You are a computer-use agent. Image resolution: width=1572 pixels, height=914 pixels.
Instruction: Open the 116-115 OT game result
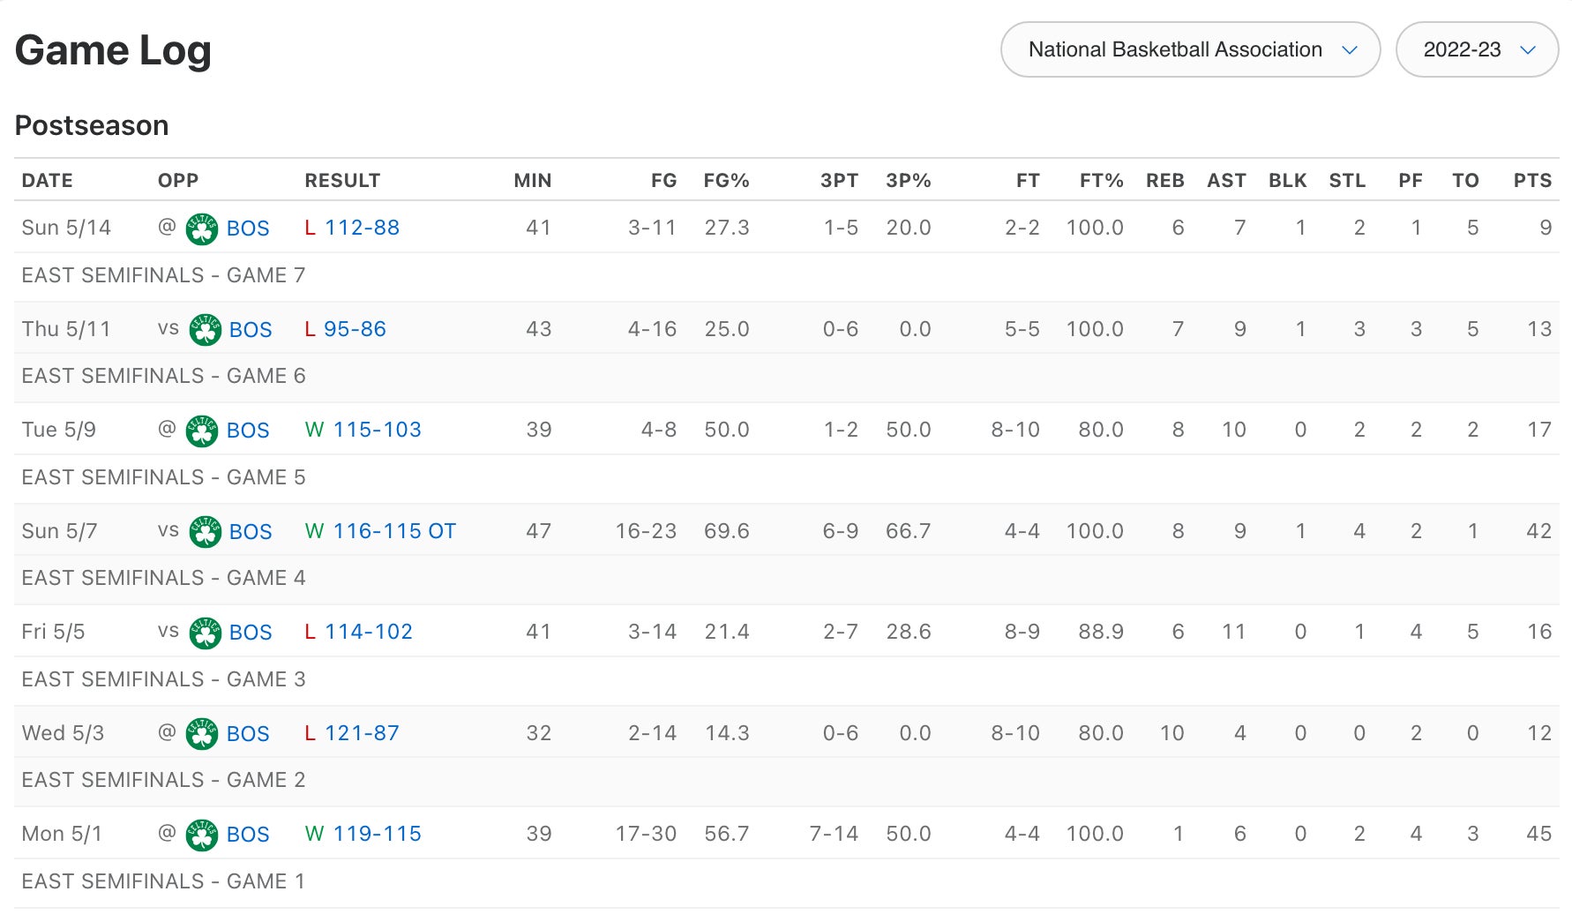tap(393, 531)
